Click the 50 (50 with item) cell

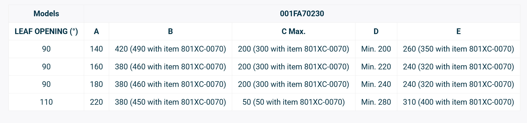(293, 102)
